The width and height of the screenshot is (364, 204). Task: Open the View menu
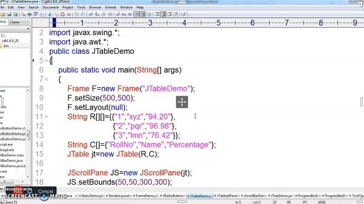21,7
